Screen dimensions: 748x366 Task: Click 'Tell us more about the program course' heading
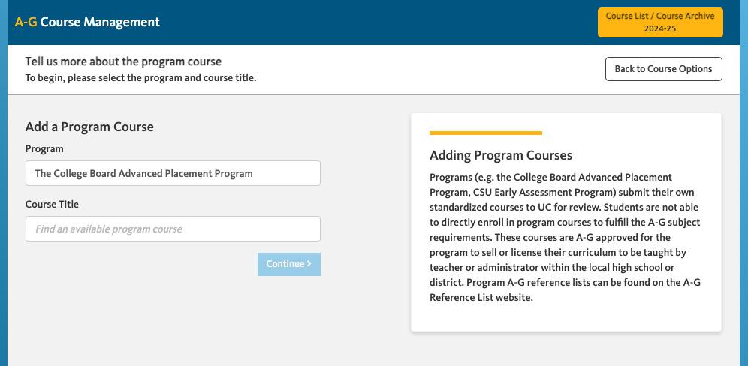pyautogui.click(x=123, y=61)
